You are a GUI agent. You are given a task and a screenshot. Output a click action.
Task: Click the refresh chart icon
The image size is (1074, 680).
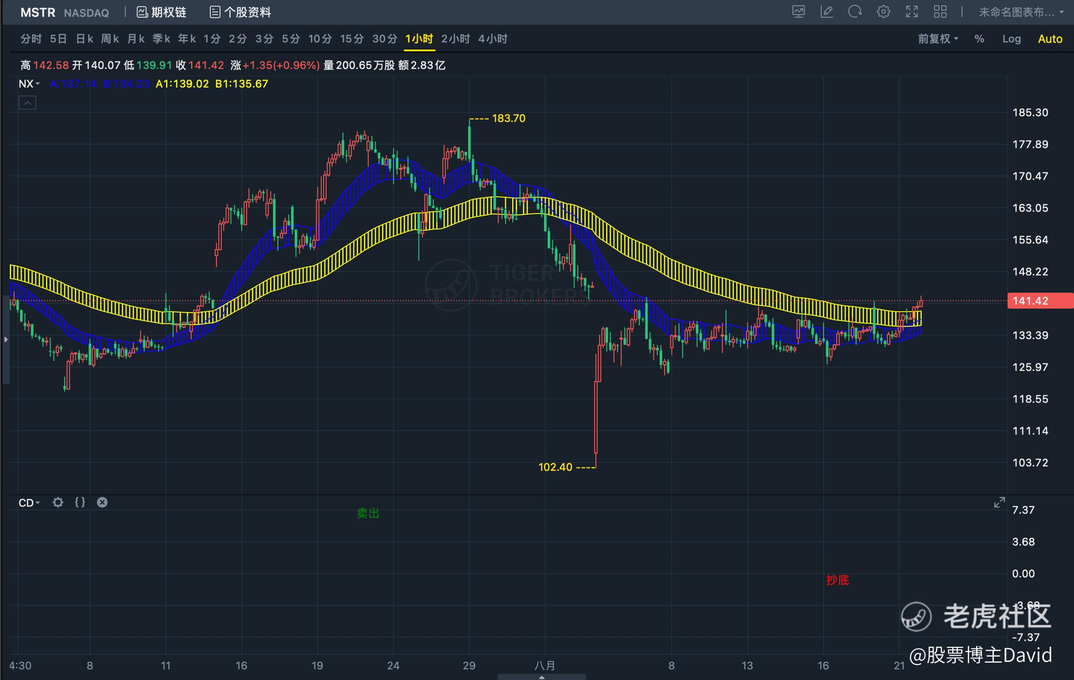[854, 12]
